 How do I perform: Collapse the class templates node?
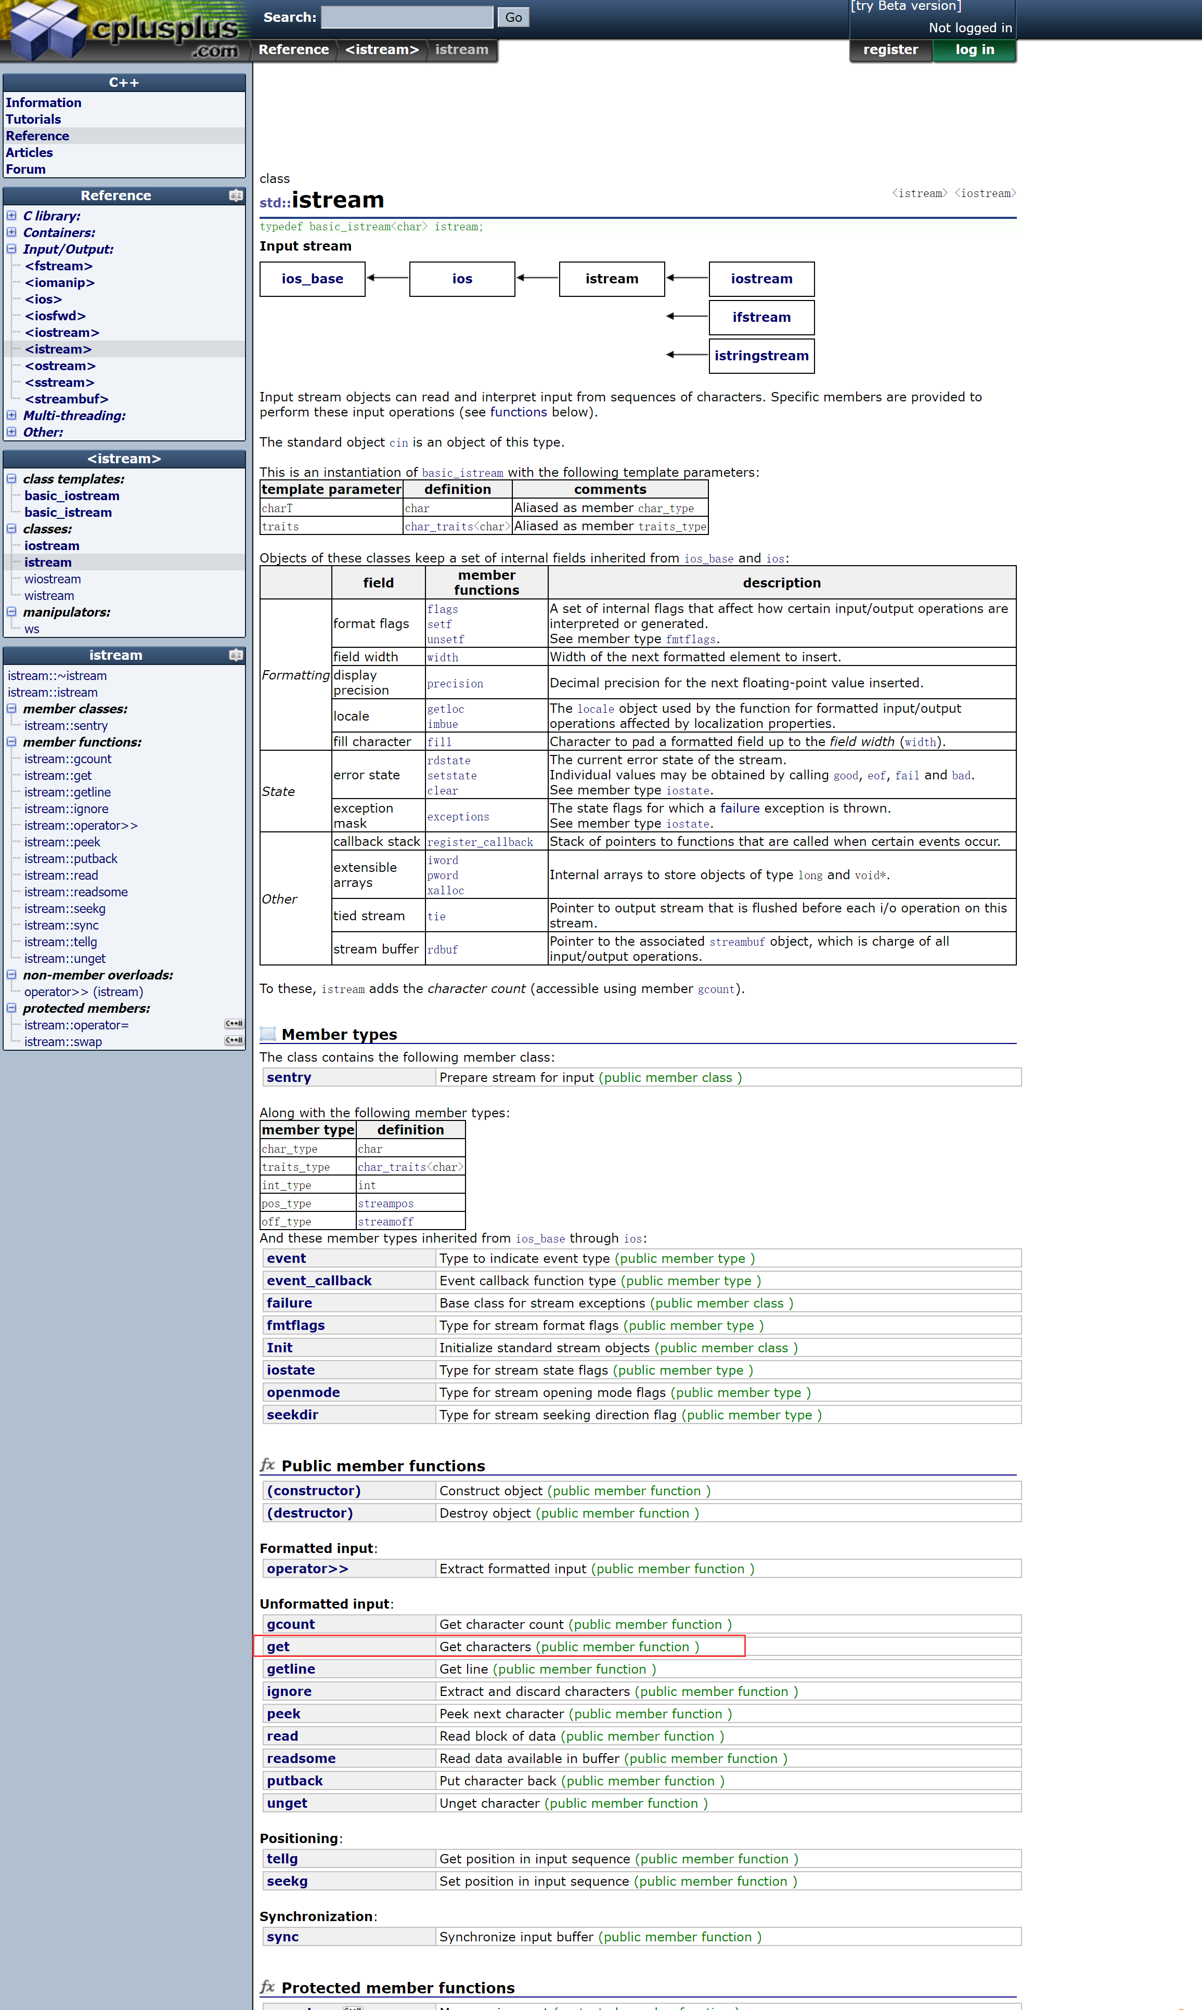click(x=11, y=478)
